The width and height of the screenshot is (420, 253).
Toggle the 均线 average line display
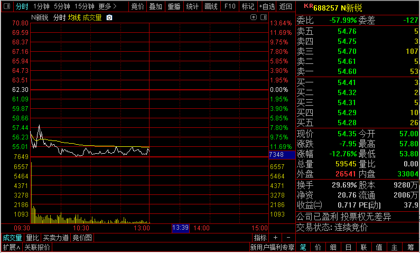click(74, 17)
